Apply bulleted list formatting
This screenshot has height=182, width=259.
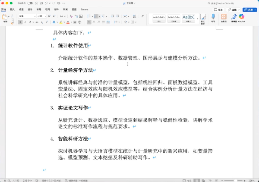click(89, 16)
